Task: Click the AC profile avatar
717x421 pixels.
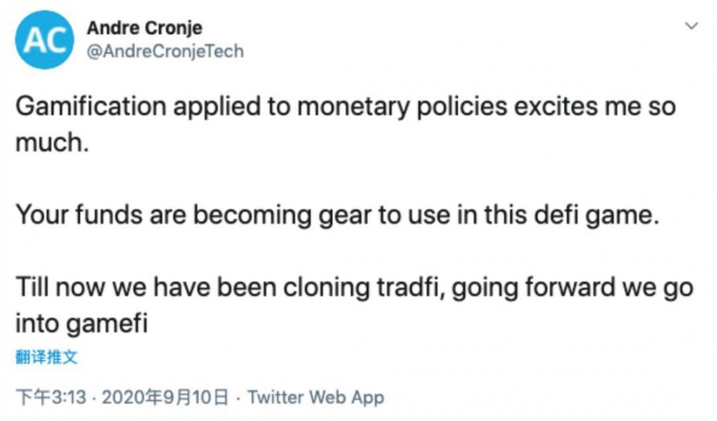Action: [x=44, y=41]
